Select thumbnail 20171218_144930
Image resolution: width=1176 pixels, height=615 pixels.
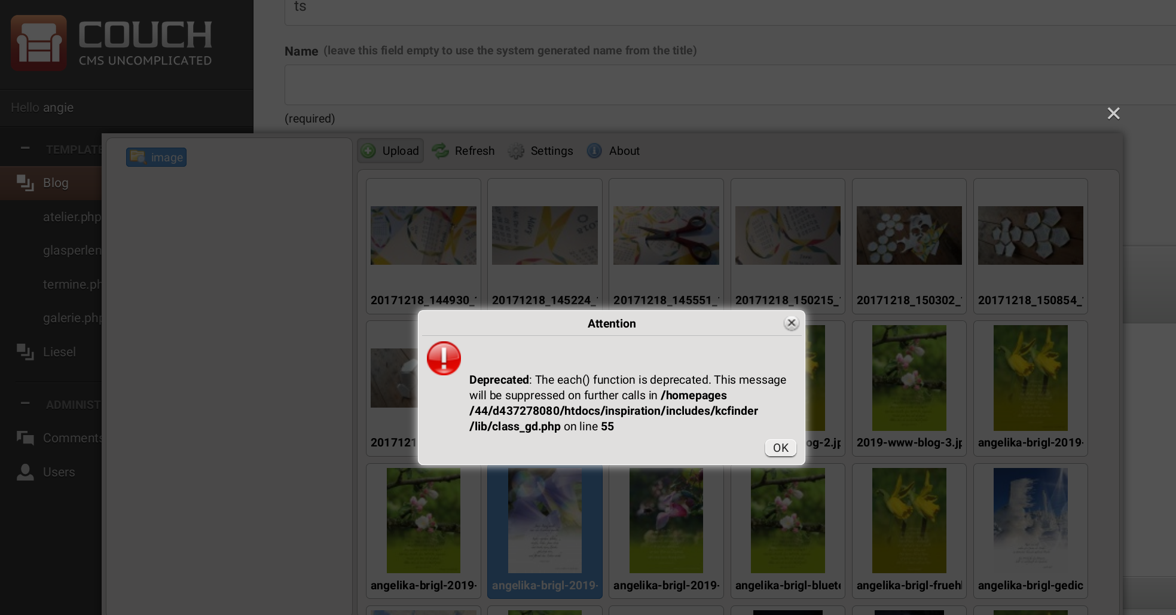(423, 246)
